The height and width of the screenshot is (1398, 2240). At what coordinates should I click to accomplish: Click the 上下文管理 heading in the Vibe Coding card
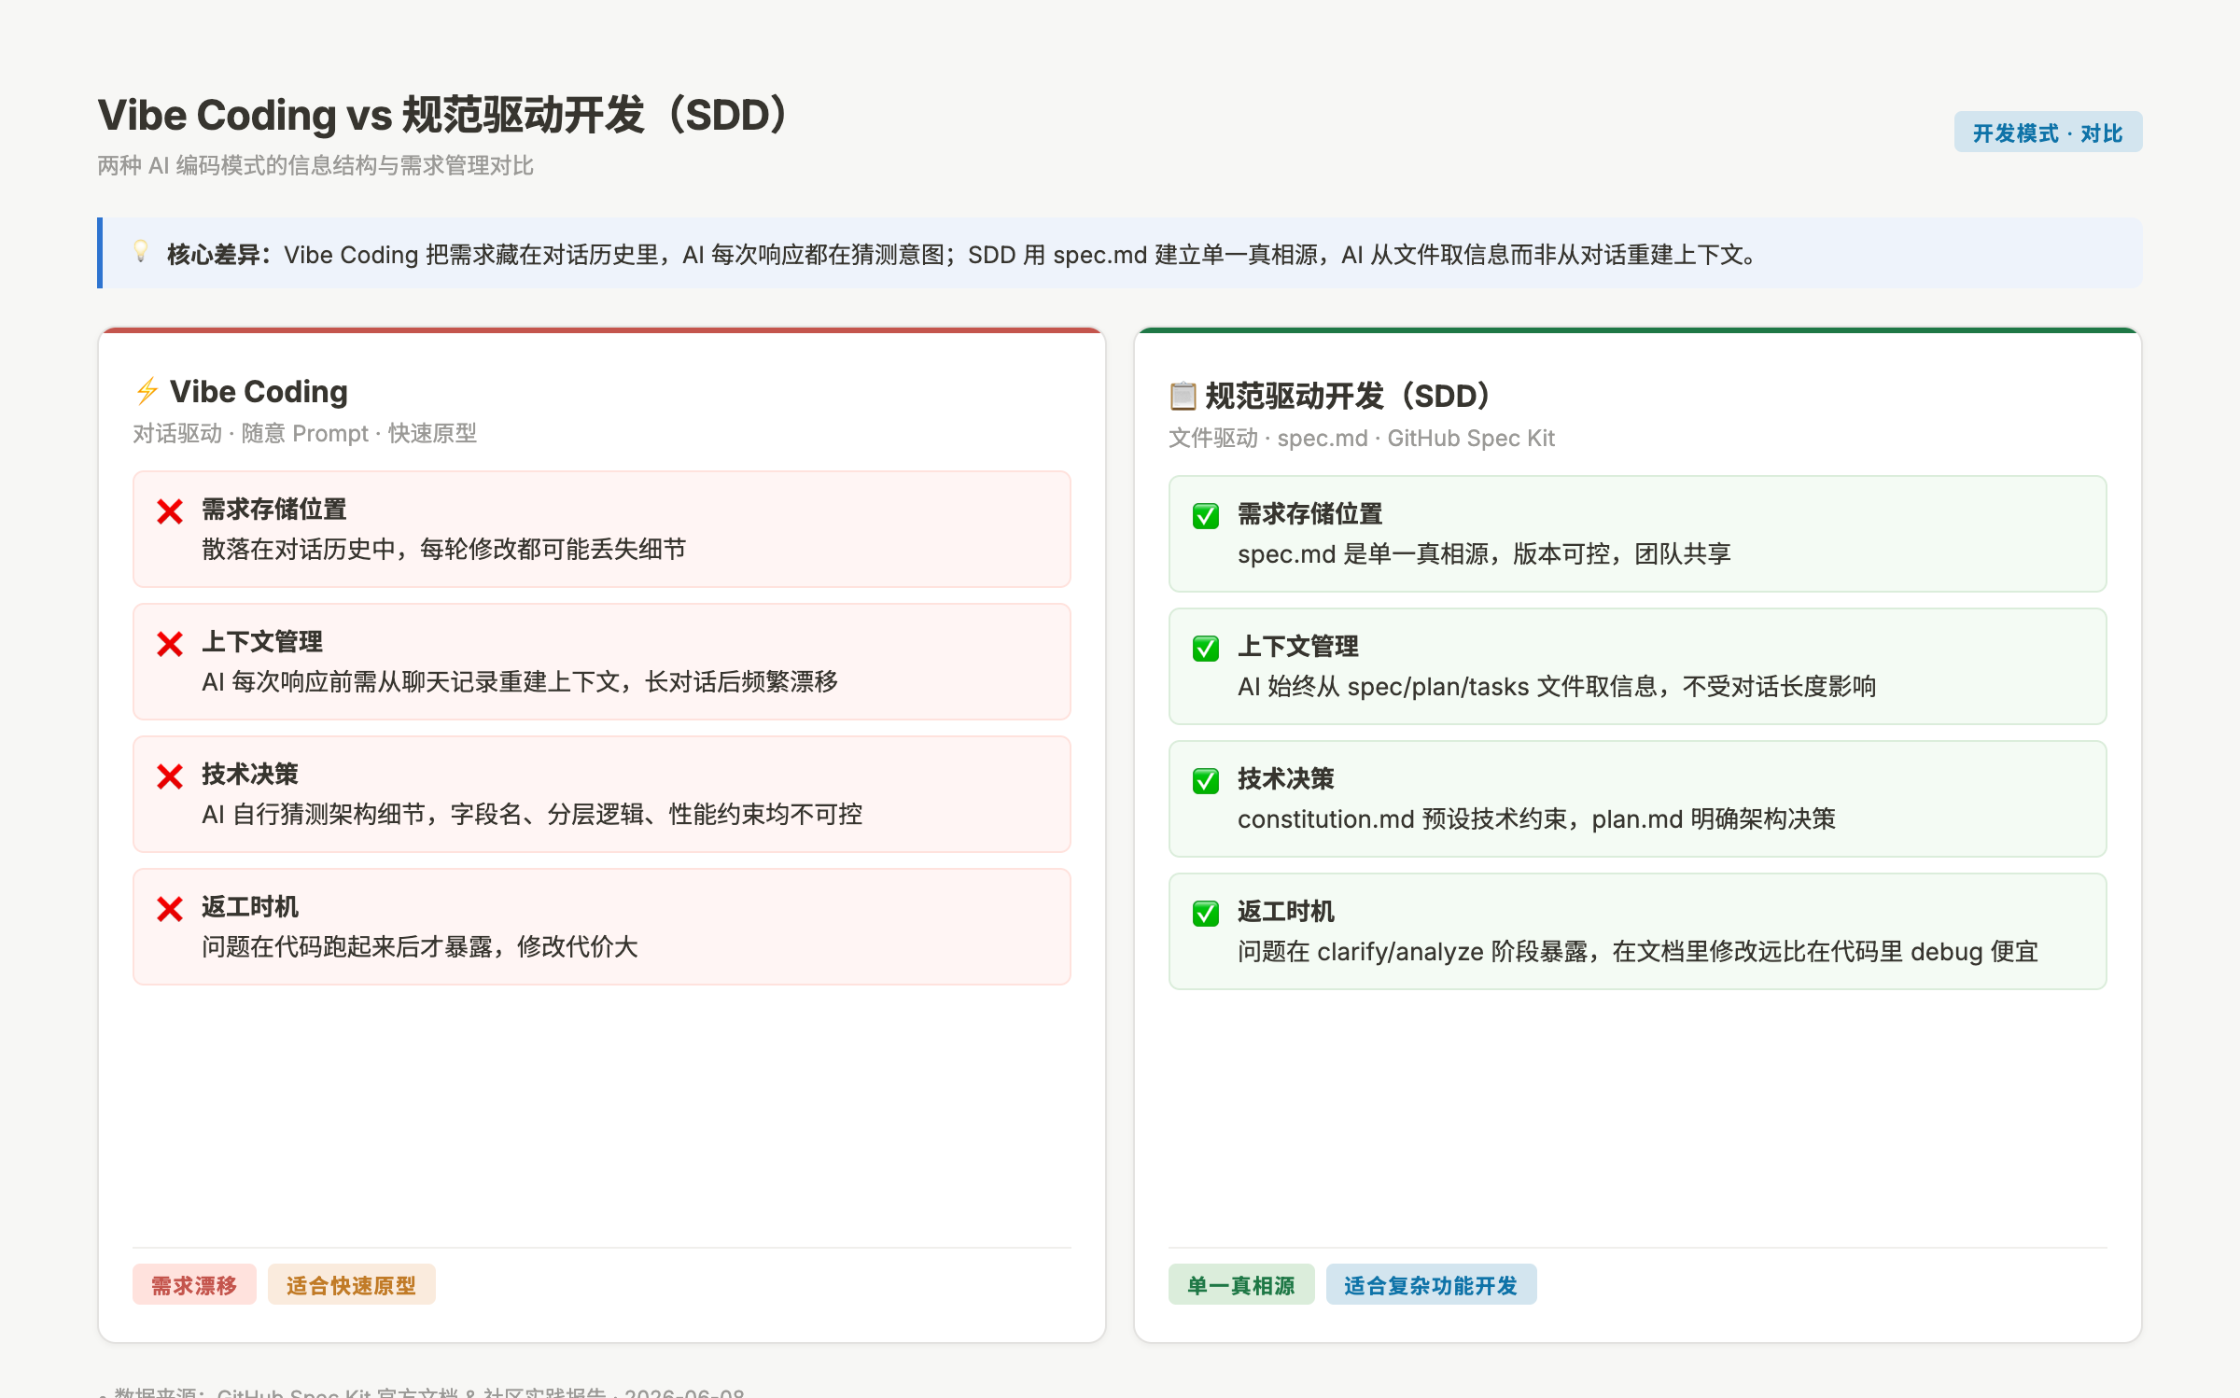tap(261, 642)
